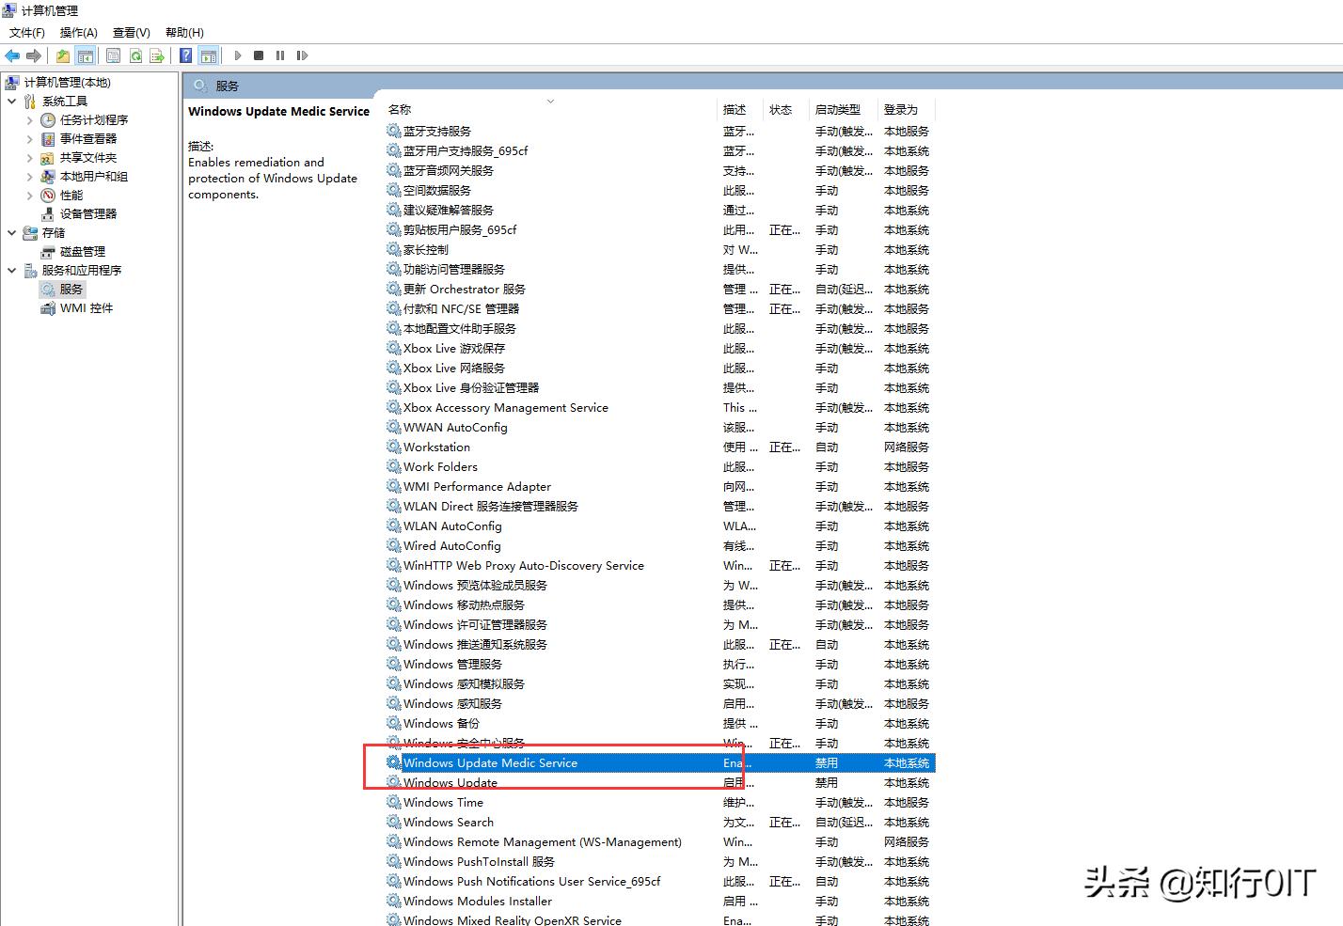The image size is (1343, 926).
Task: Toggle the action pane visibility
Action: (x=208, y=55)
